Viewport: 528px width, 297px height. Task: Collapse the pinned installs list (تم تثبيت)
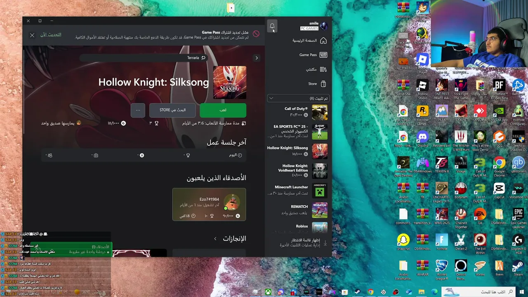pyautogui.click(x=298, y=98)
